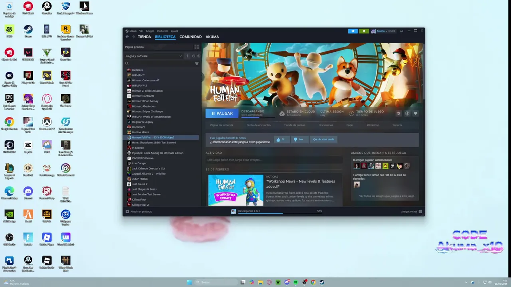The height and width of the screenshot is (287, 511).
Task: Click the thumbs down No button
Action: point(300,140)
